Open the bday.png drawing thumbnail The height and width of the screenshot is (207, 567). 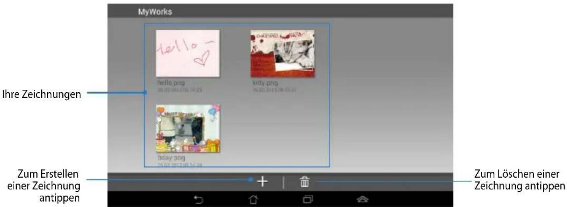coord(188,129)
